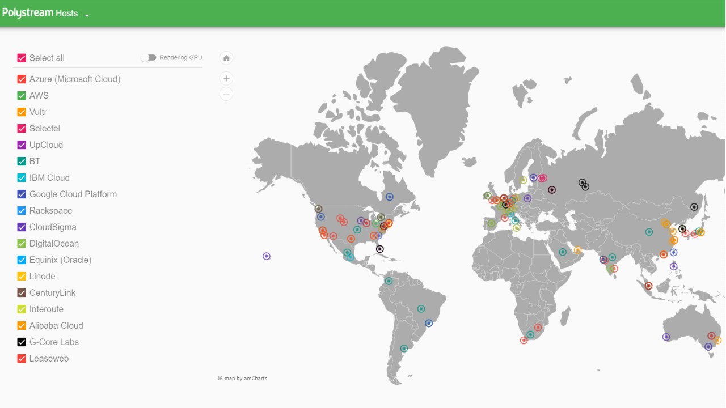
Task: Toggle the Interoute checkbox
Action: pos(22,309)
